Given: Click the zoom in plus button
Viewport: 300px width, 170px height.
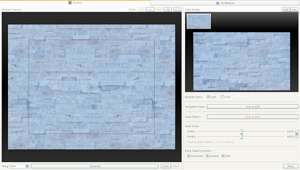Looking at the screenshot, I should tap(142, 9).
